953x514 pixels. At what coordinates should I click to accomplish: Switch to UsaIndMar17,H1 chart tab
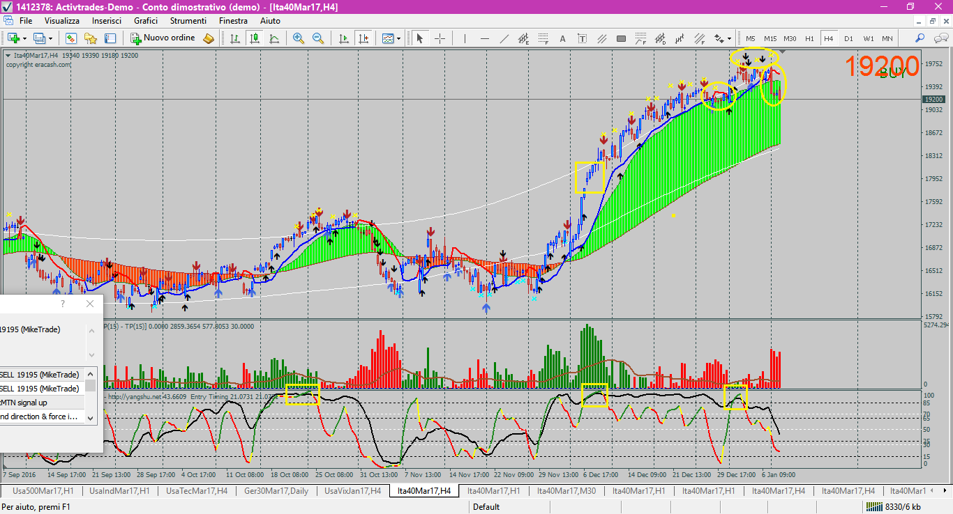click(119, 491)
